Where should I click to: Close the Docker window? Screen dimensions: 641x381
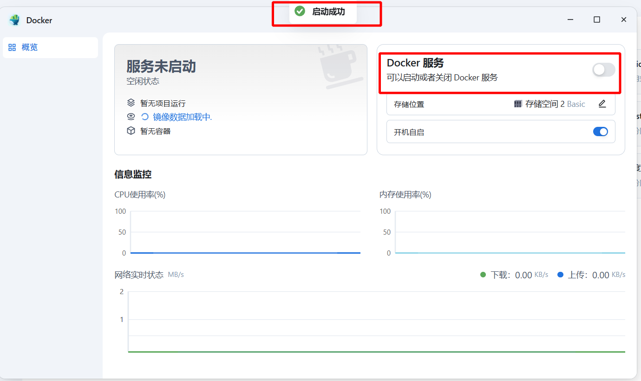click(x=624, y=20)
